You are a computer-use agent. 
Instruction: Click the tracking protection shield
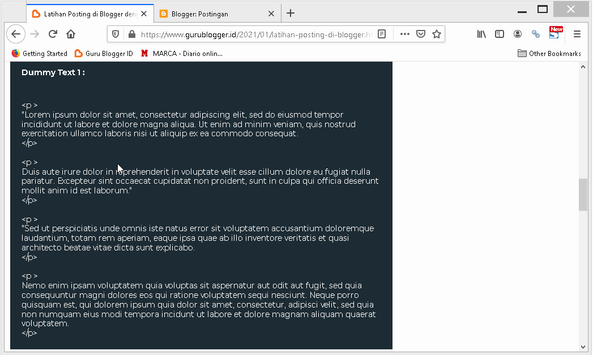coord(115,33)
